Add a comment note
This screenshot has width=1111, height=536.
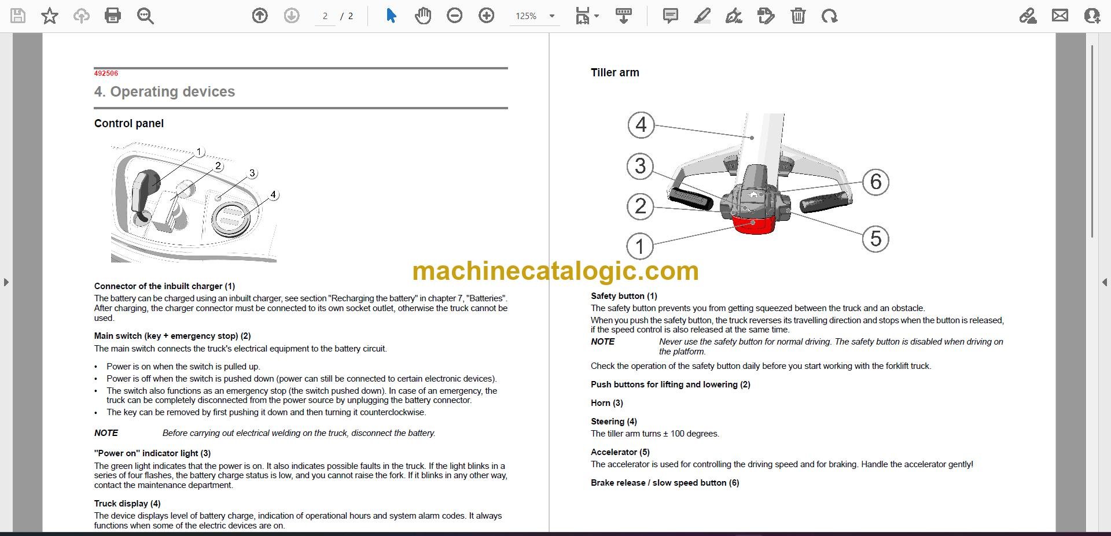pyautogui.click(x=671, y=16)
